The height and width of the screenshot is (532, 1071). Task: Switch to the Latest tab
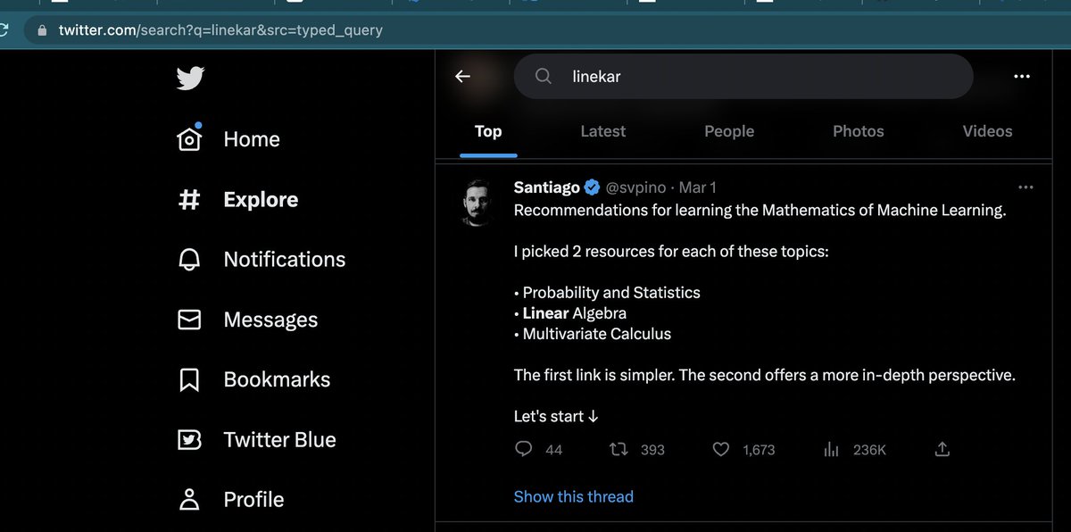pos(602,130)
